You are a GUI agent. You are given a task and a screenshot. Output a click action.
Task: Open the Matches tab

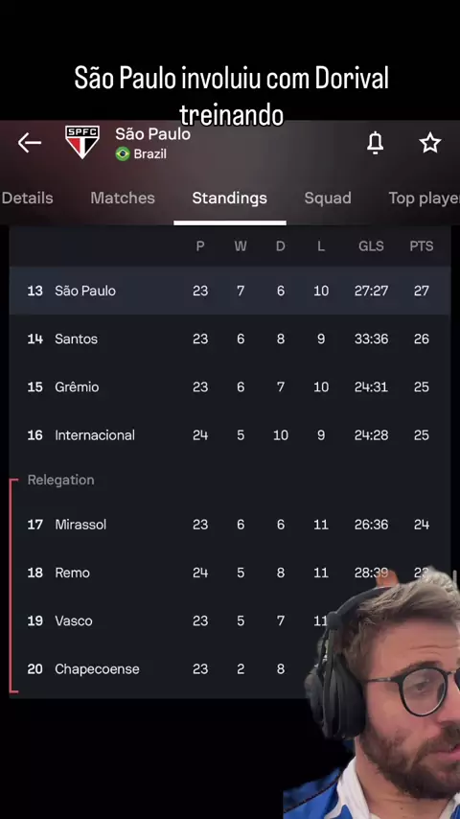click(x=123, y=198)
